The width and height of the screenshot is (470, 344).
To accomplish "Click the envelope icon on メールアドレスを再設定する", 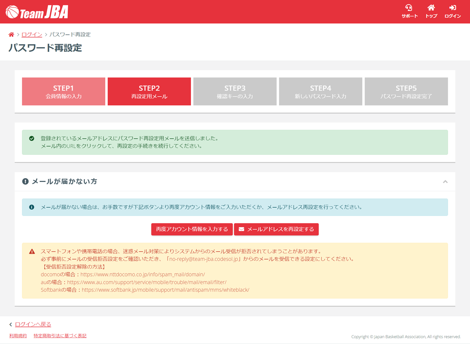I will point(241,229).
